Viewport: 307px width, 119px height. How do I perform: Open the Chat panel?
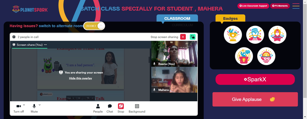click(110, 108)
